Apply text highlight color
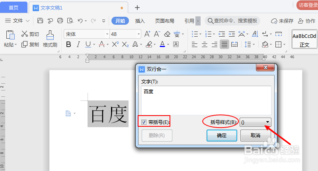The width and height of the screenshot is (318, 171). (149, 44)
